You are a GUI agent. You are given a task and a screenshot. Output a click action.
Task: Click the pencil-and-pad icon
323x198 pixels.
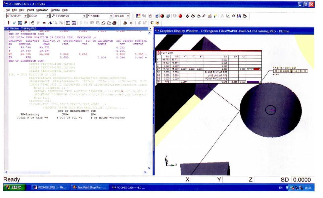pyautogui.click(x=210, y=16)
